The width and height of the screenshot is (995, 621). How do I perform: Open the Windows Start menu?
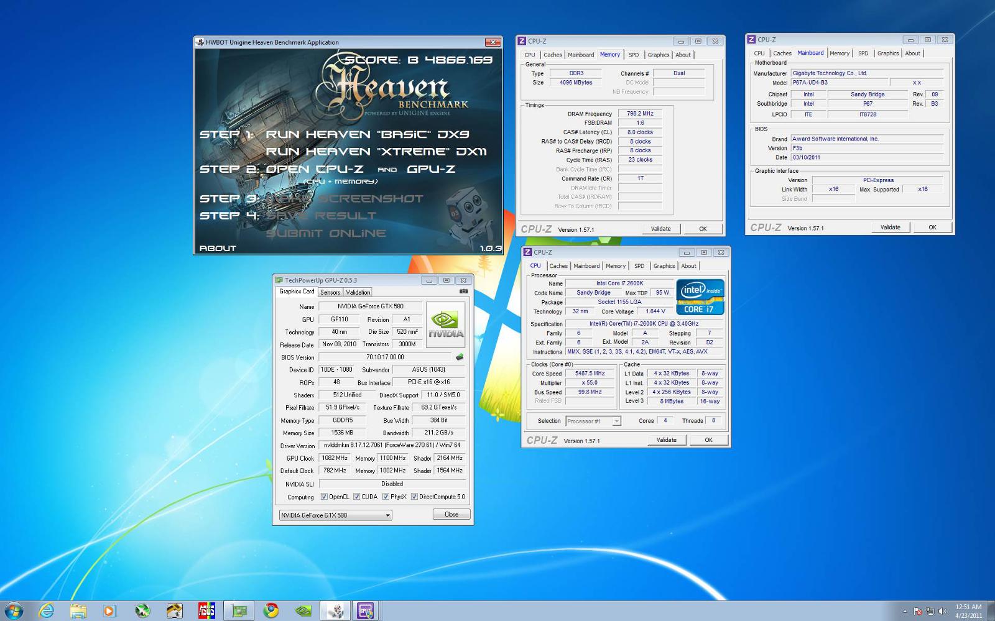[x=14, y=610]
